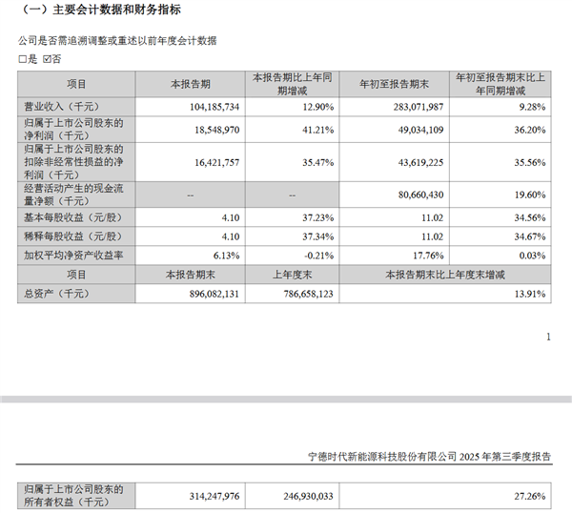The image size is (572, 513).
Task: Select percentage 36.20%
Action: pyautogui.click(x=530, y=130)
